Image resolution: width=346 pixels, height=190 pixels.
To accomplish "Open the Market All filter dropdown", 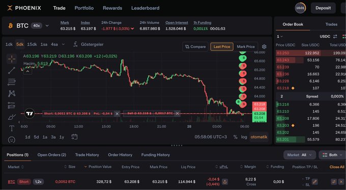I will pos(300,155).
